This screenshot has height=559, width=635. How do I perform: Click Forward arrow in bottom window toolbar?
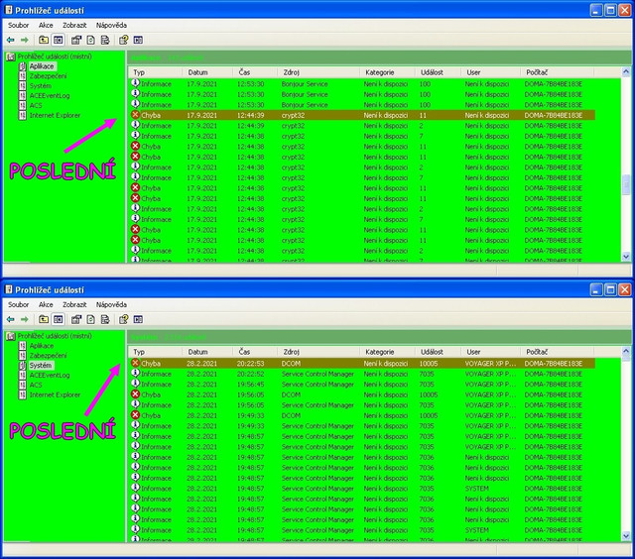coord(25,319)
